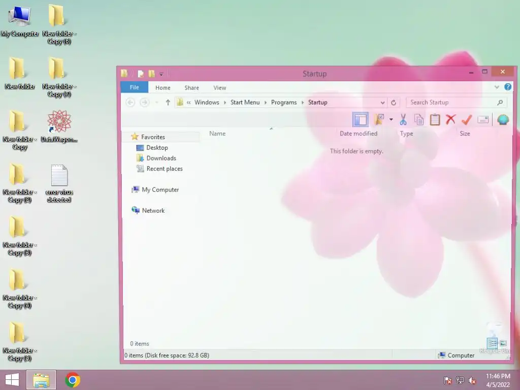520x390 pixels.
Task: Switch to the Home ribbon tab
Action: [163, 87]
